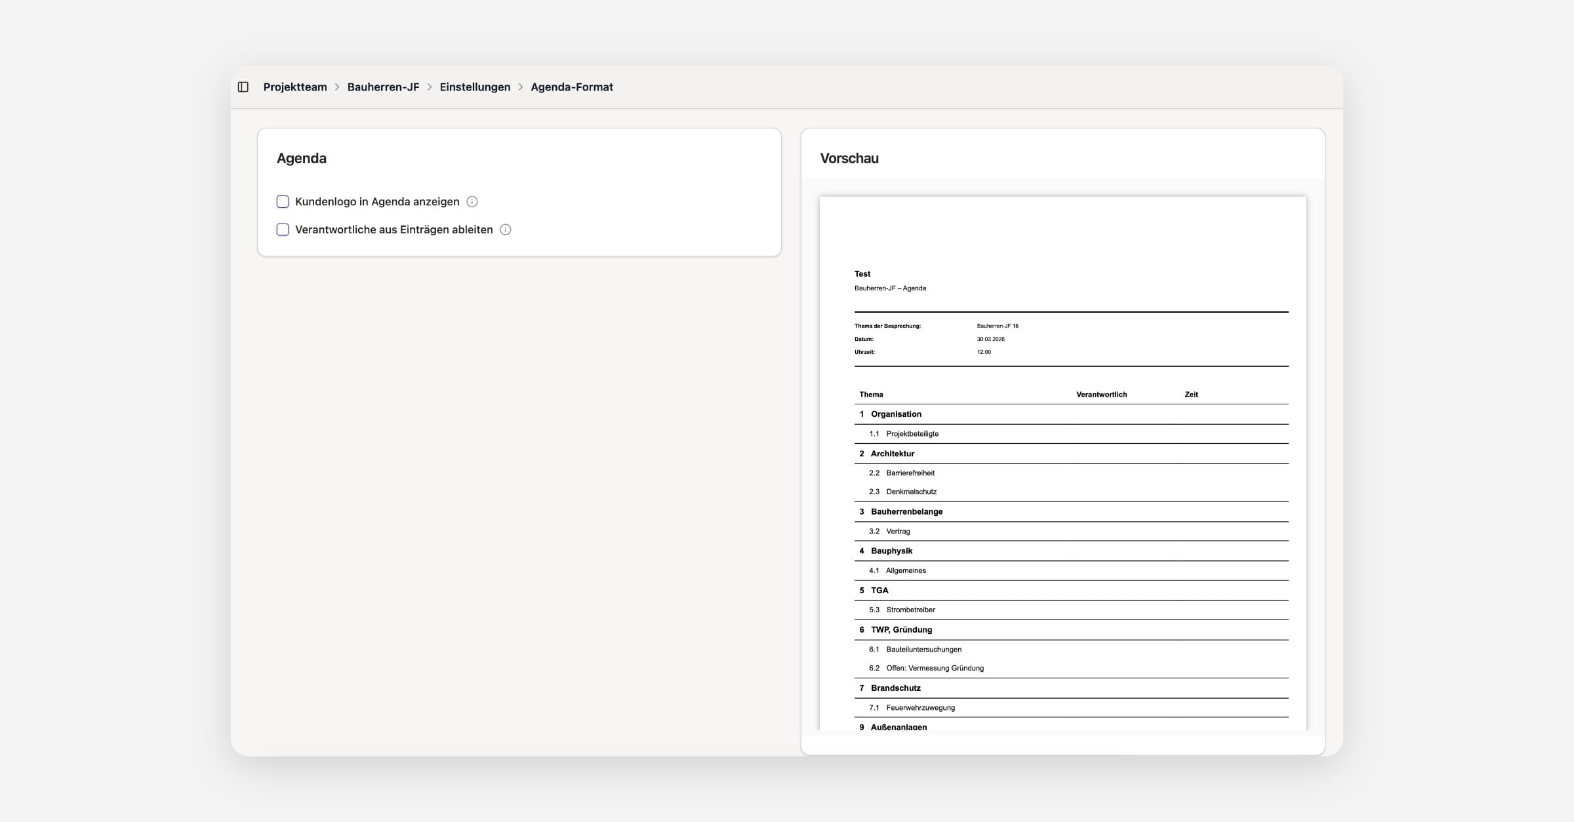This screenshot has width=1574, height=822.
Task: Click the chevron before Agenda-Format breadcrumb
Action: (x=521, y=87)
